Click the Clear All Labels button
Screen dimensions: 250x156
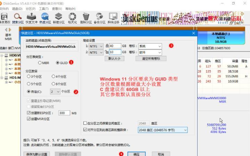(x=151, y=58)
